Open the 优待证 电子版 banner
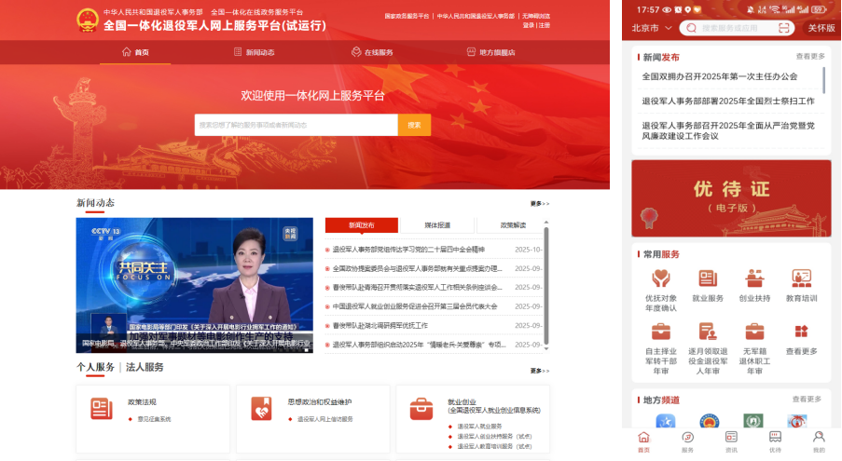 pyautogui.click(x=731, y=198)
